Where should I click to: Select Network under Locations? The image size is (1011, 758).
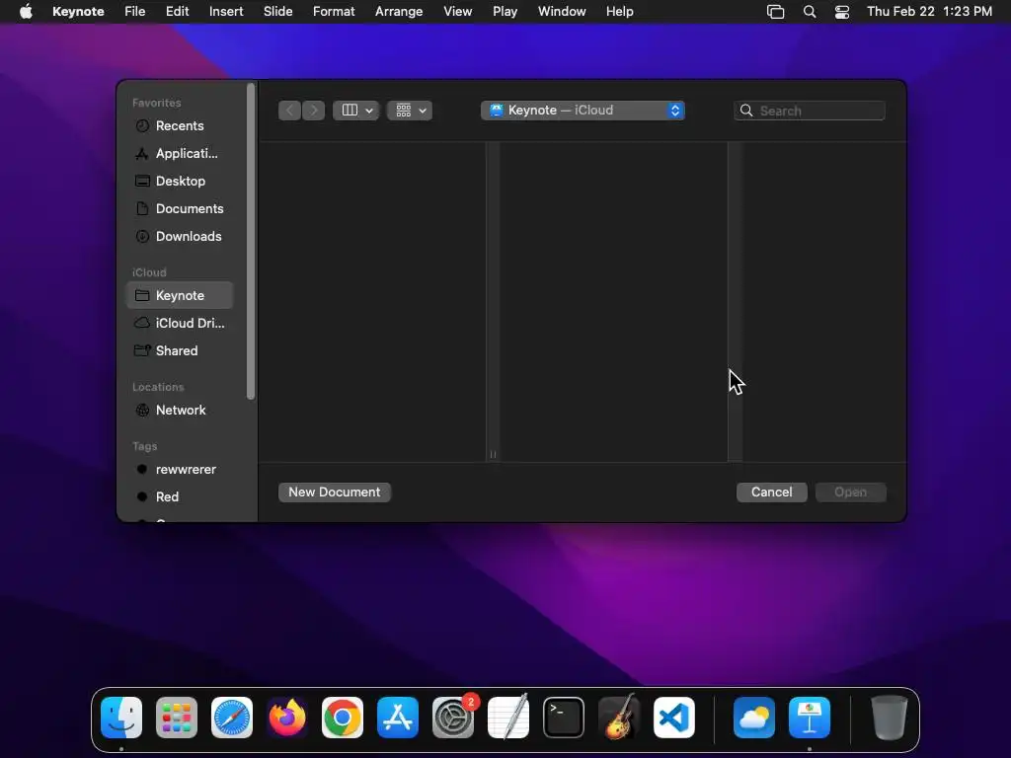click(x=180, y=410)
